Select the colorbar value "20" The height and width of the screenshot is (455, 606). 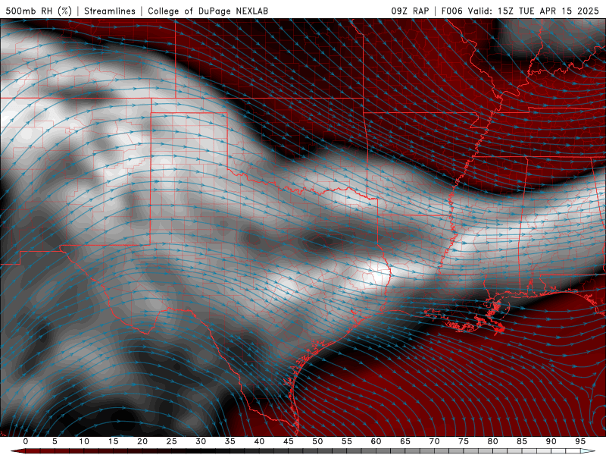pyautogui.click(x=142, y=441)
